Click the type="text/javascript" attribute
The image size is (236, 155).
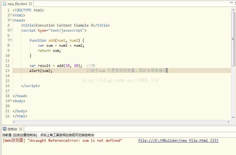61,31
